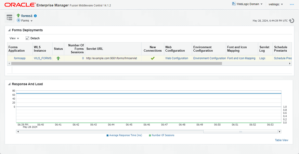299x154 pixels.
Task: Click the Servlet URL column header
Action: (113, 49)
